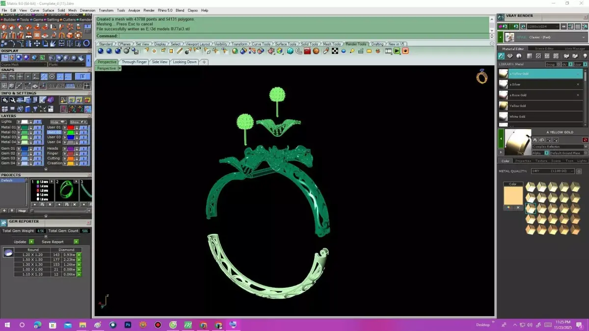The height and width of the screenshot is (331, 589).
Task: Click the diamond gem material icon in VRay panel
Action: click(x=510, y=55)
